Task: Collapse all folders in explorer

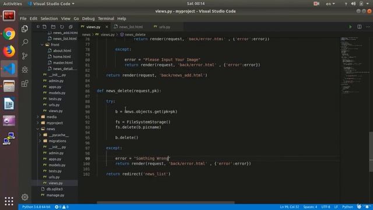Action: [x=71, y=27]
